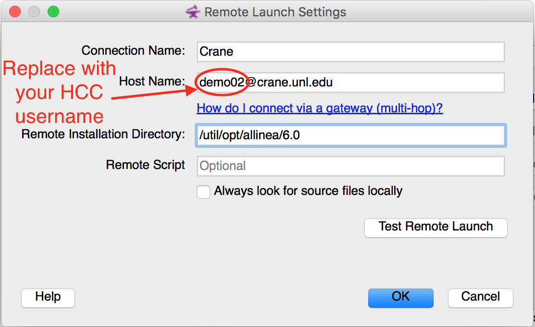Confirm settings with the OK button

400,297
